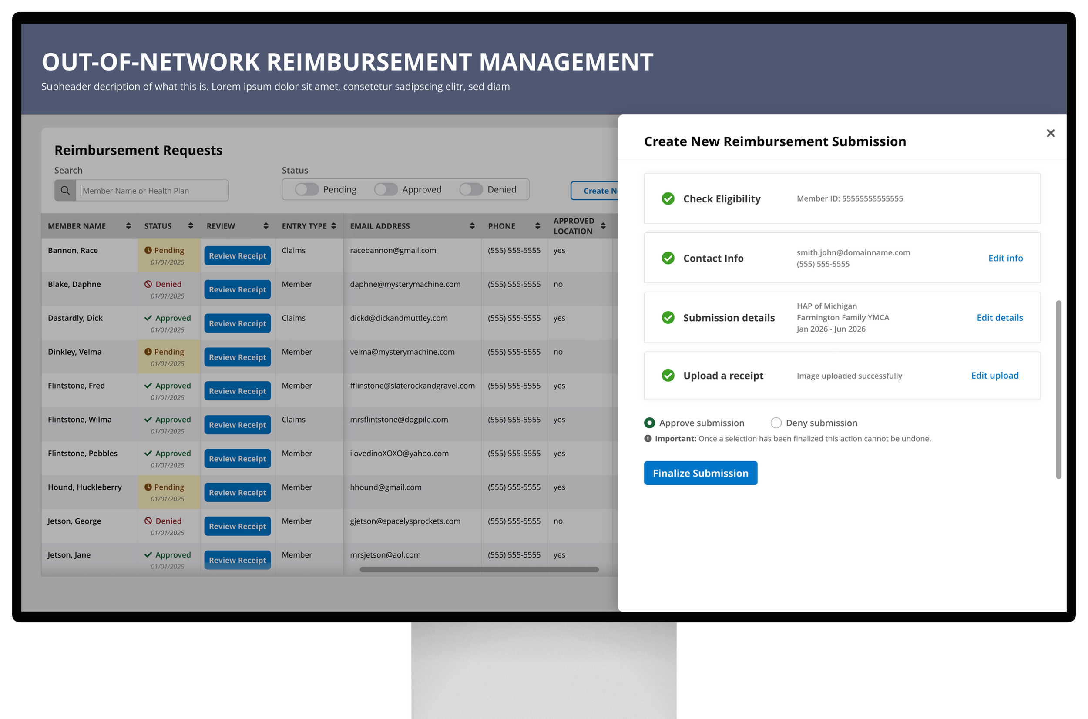Image resolution: width=1088 pixels, height=719 pixels.
Task: Toggle the Denied status filter
Action: (471, 189)
